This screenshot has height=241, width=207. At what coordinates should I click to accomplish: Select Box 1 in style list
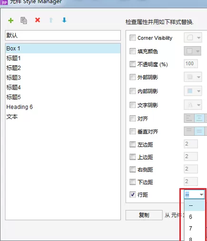(63, 49)
